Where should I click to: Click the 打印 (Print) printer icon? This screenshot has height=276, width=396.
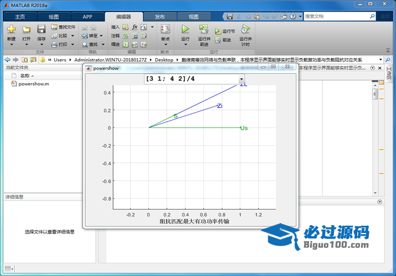point(54,45)
